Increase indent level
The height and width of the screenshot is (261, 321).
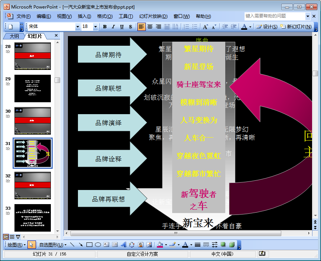[x=233, y=27]
